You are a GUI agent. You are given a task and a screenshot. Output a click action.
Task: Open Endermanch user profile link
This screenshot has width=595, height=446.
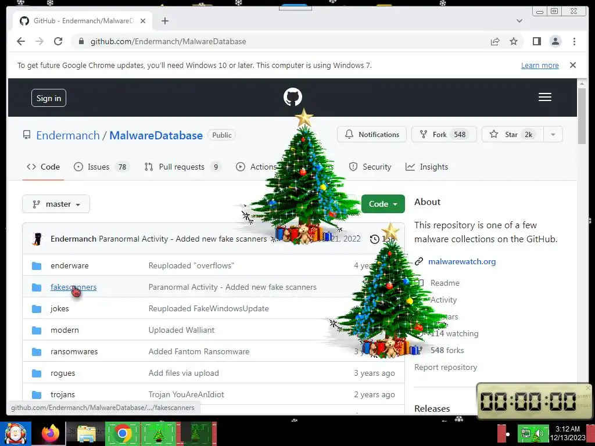click(x=68, y=135)
